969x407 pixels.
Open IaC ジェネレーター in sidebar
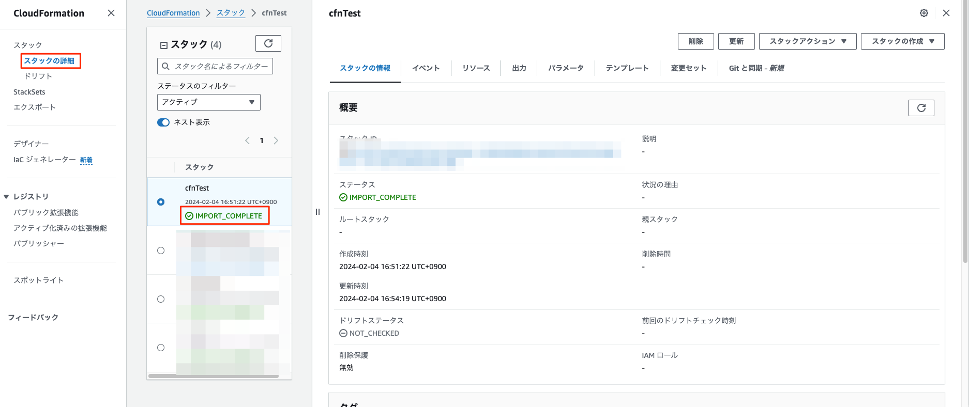[x=44, y=160]
